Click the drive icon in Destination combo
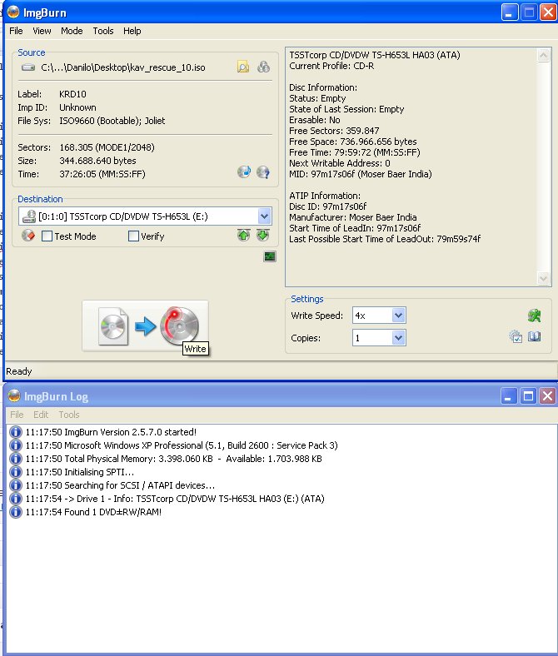The height and width of the screenshot is (656, 558). tap(29, 216)
